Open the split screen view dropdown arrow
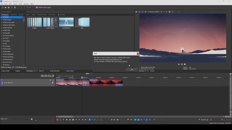This screenshot has width=232, height=130. pos(148,12)
